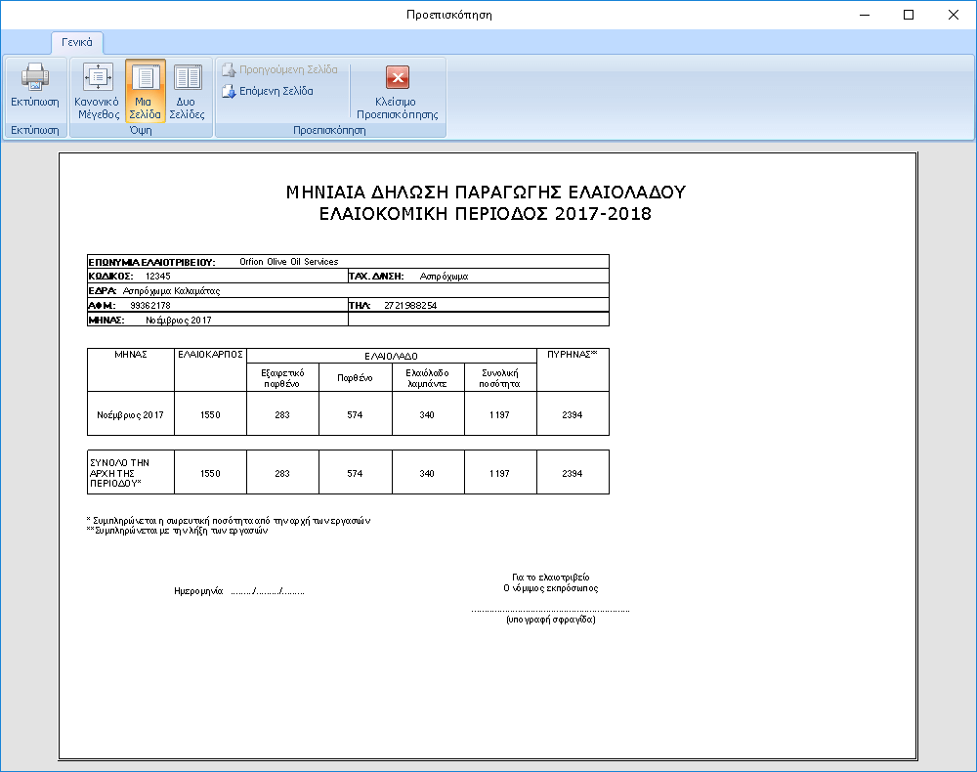Click the ΠΥΡΗΝΑΣ column header
The height and width of the screenshot is (772, 977).
572,355
